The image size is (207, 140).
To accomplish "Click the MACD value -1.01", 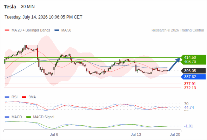I will [189, 126].
